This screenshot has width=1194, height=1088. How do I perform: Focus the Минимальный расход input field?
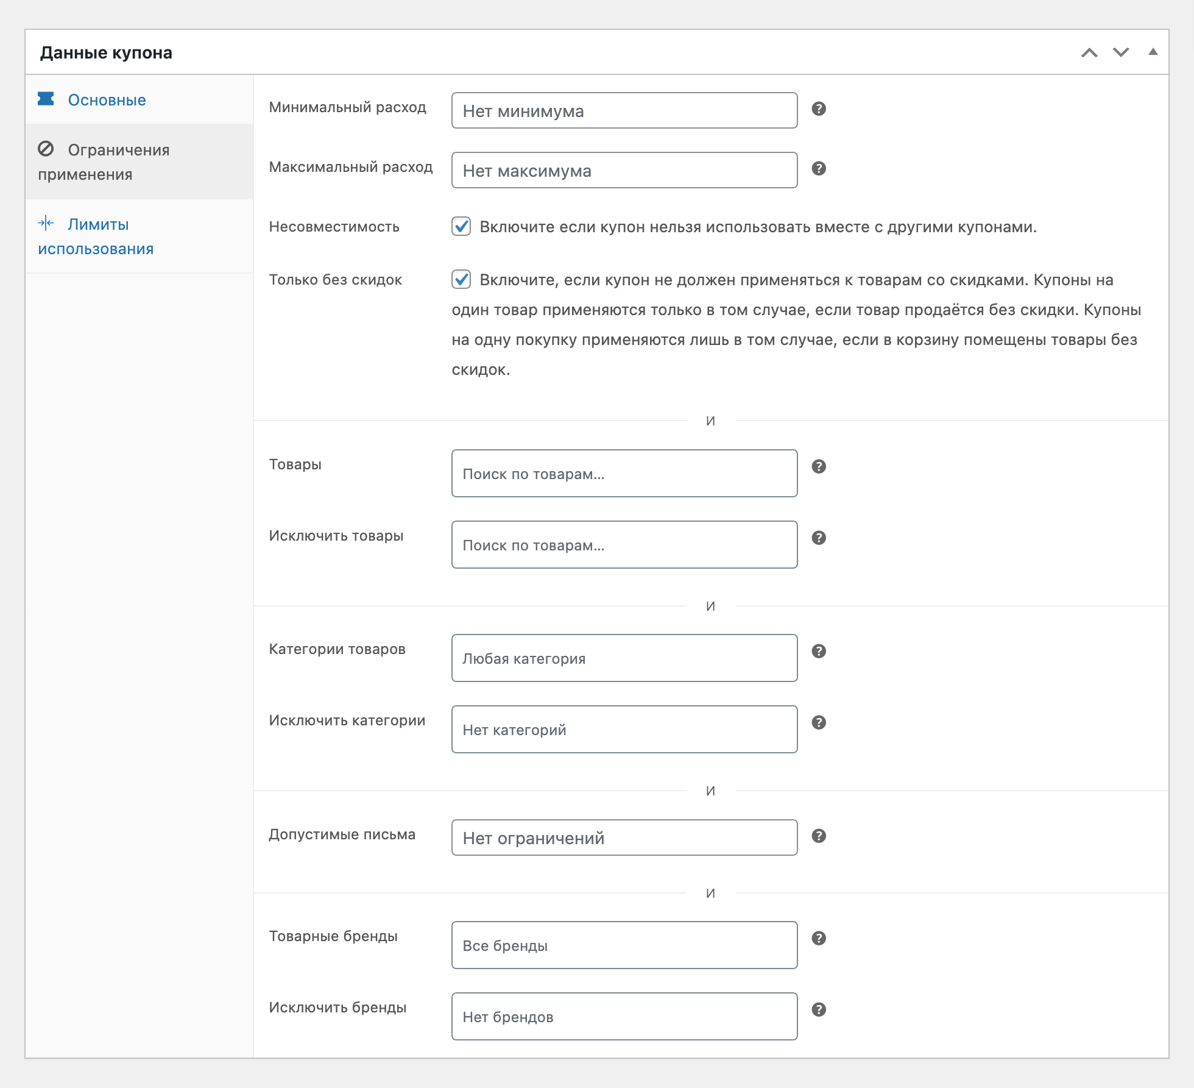point(624,110)
